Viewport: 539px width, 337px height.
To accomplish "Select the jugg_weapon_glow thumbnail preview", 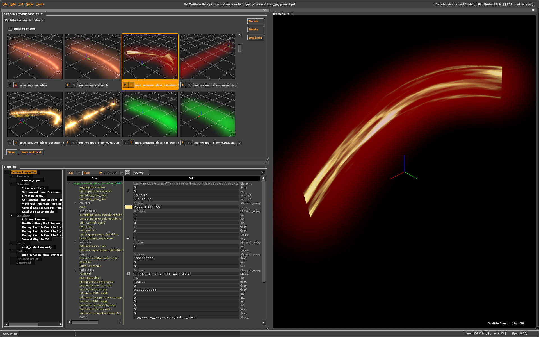I will coord(35,57).
